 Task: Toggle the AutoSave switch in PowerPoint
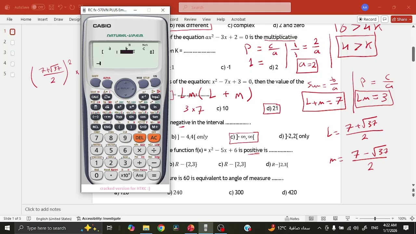38,7
